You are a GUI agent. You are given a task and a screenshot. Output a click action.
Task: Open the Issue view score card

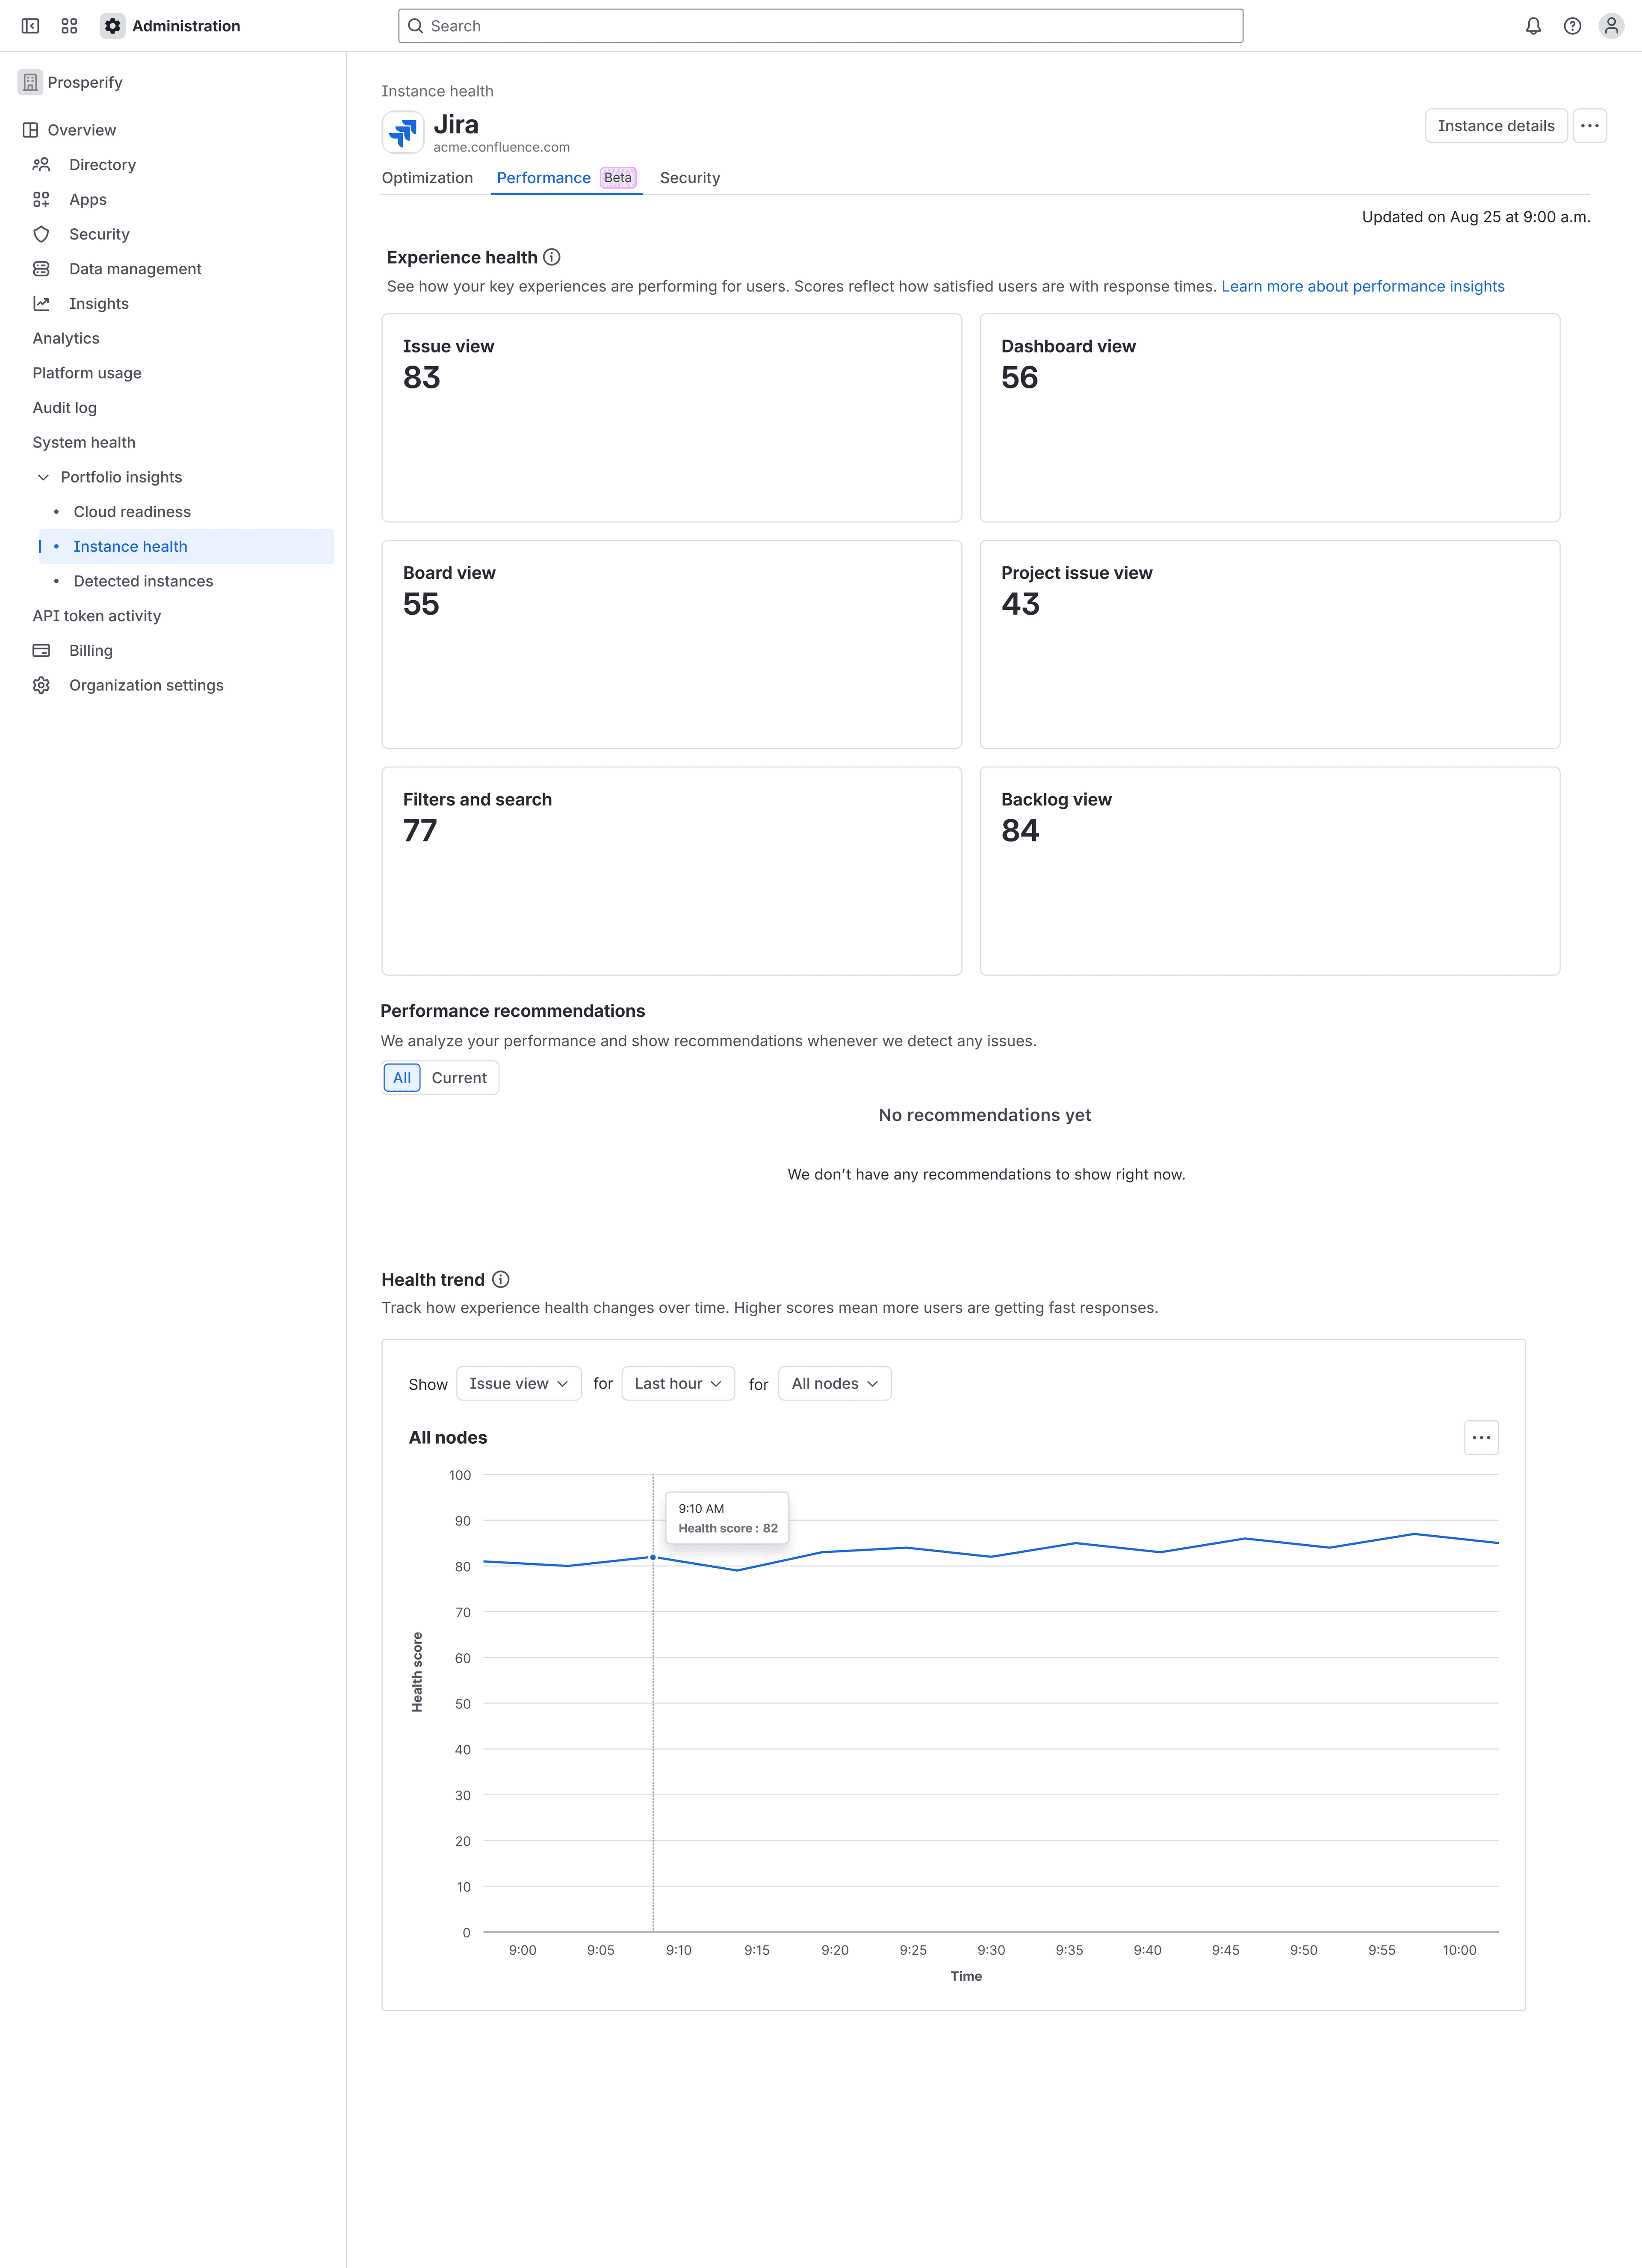click(x=672, y=418)
